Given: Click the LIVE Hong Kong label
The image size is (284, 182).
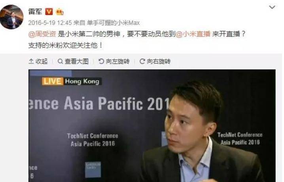Looking at the screenshot, I should click(72, 81).
